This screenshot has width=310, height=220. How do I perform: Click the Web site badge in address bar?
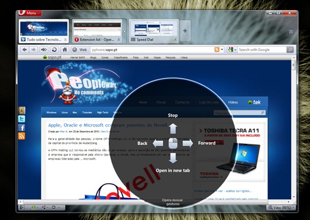(79, 50)
